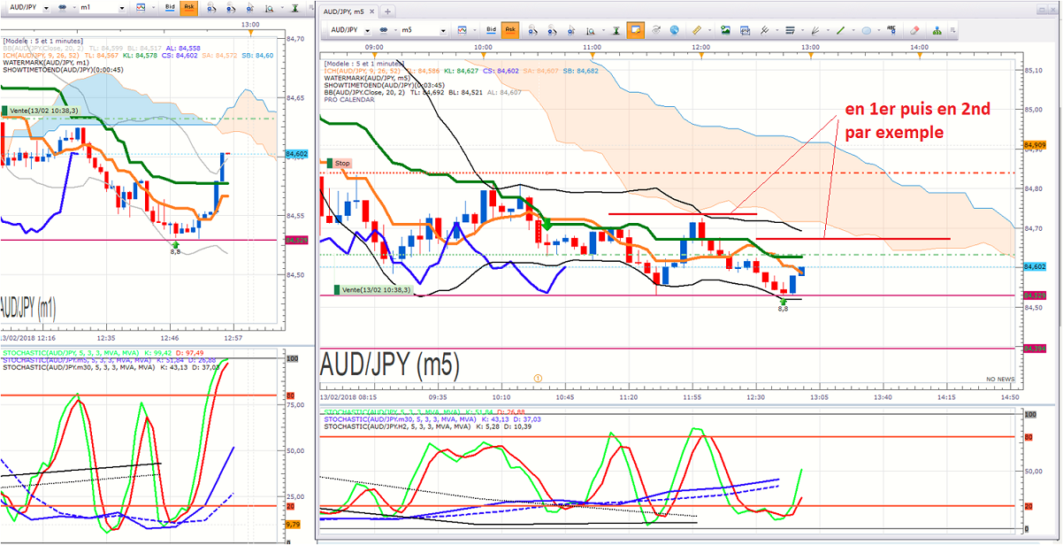
Task: Select the horizontal lines drawing tool
Action: coord(790,30)
